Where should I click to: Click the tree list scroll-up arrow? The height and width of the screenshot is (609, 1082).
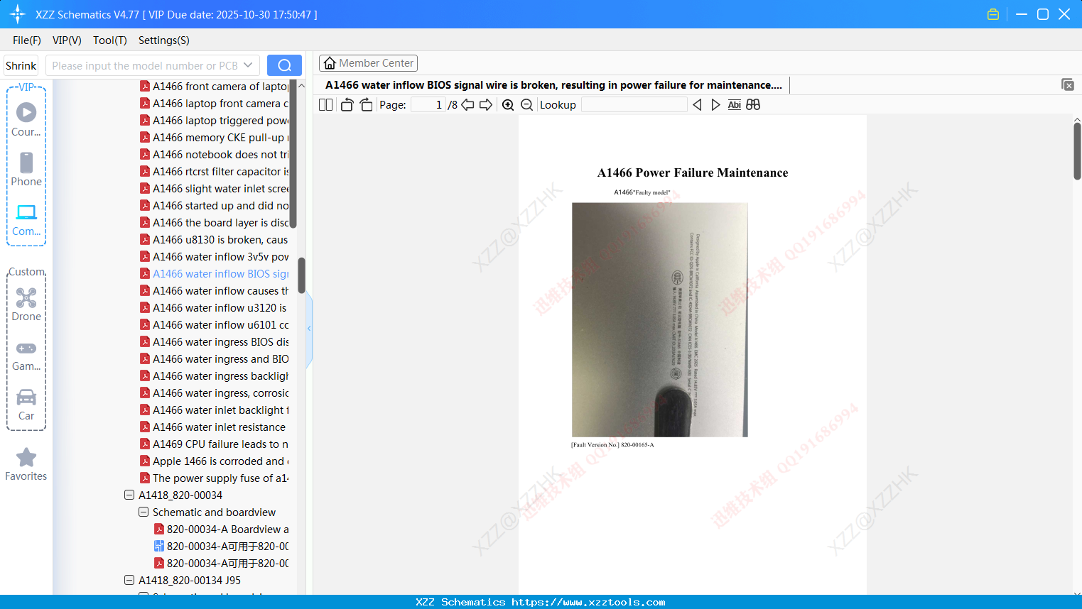point(301,85)
